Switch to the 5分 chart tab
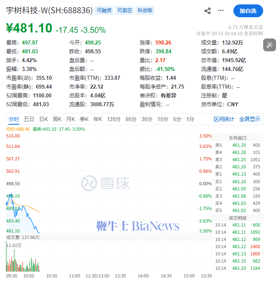Screen dimensions: 276x283 (x=177, y=119)
